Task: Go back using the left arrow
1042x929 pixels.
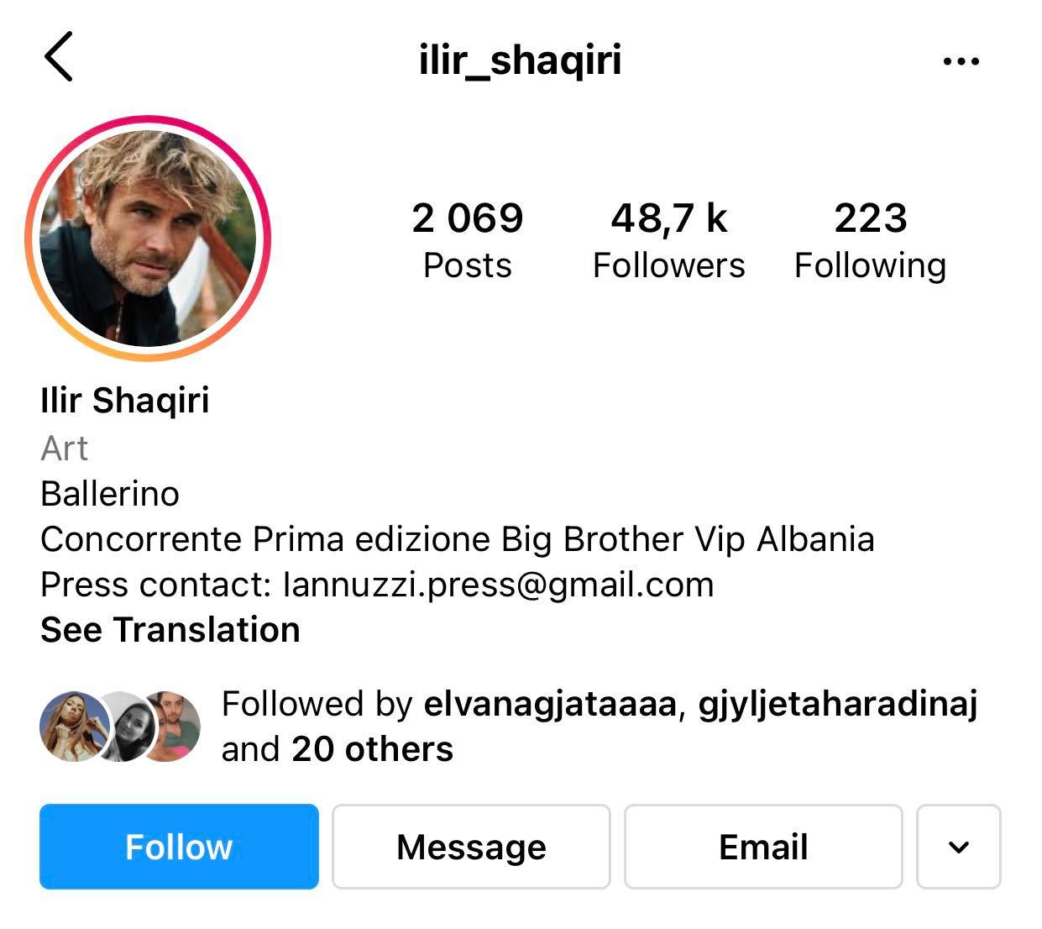Action: click(59, 56)
